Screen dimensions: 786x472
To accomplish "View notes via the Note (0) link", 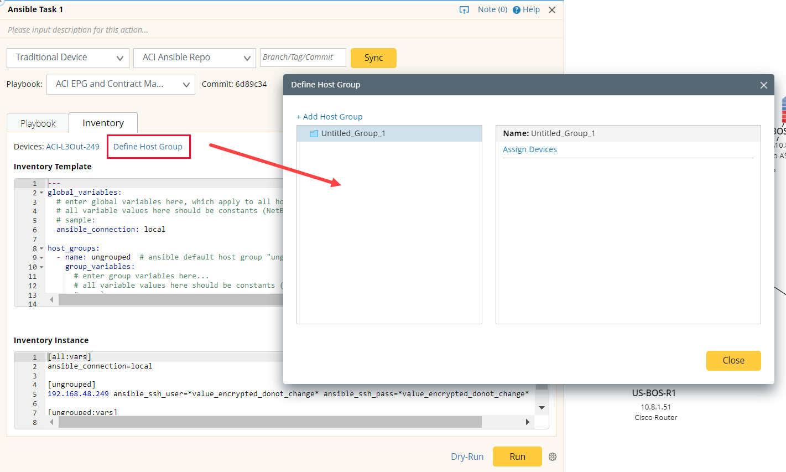I will tap(492, 9).
